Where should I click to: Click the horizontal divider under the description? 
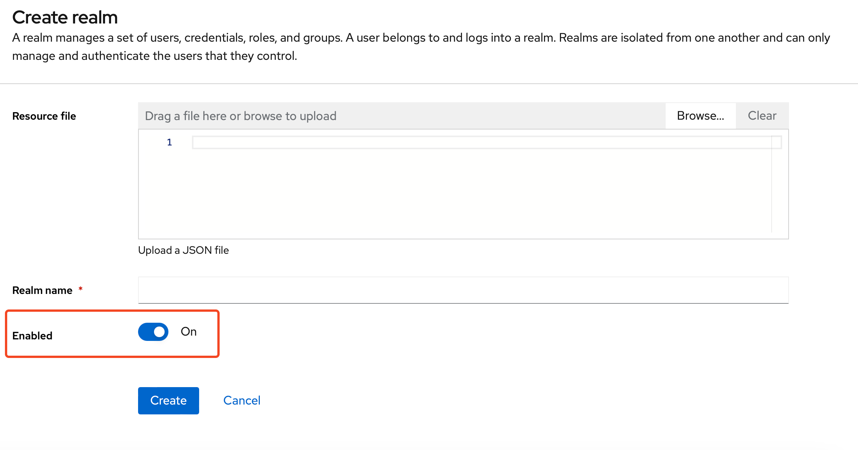[x=429, y=84]
